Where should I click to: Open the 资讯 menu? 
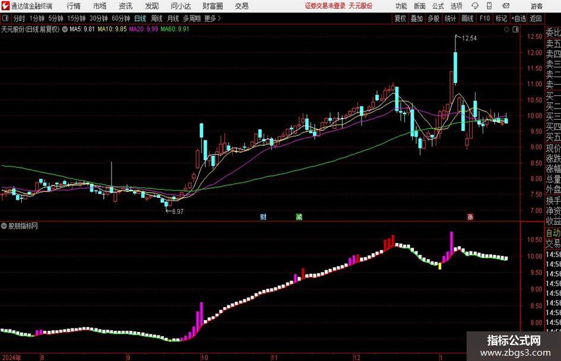click(x=126, y=6)
